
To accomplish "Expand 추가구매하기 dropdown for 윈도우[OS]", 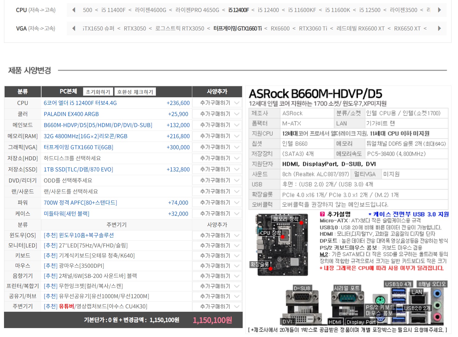I will [x=217, y=235].
